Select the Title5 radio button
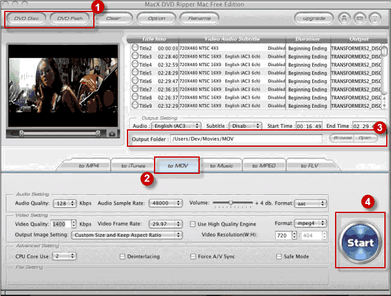This screenshot has height=296, width=391. coord(135,72)
